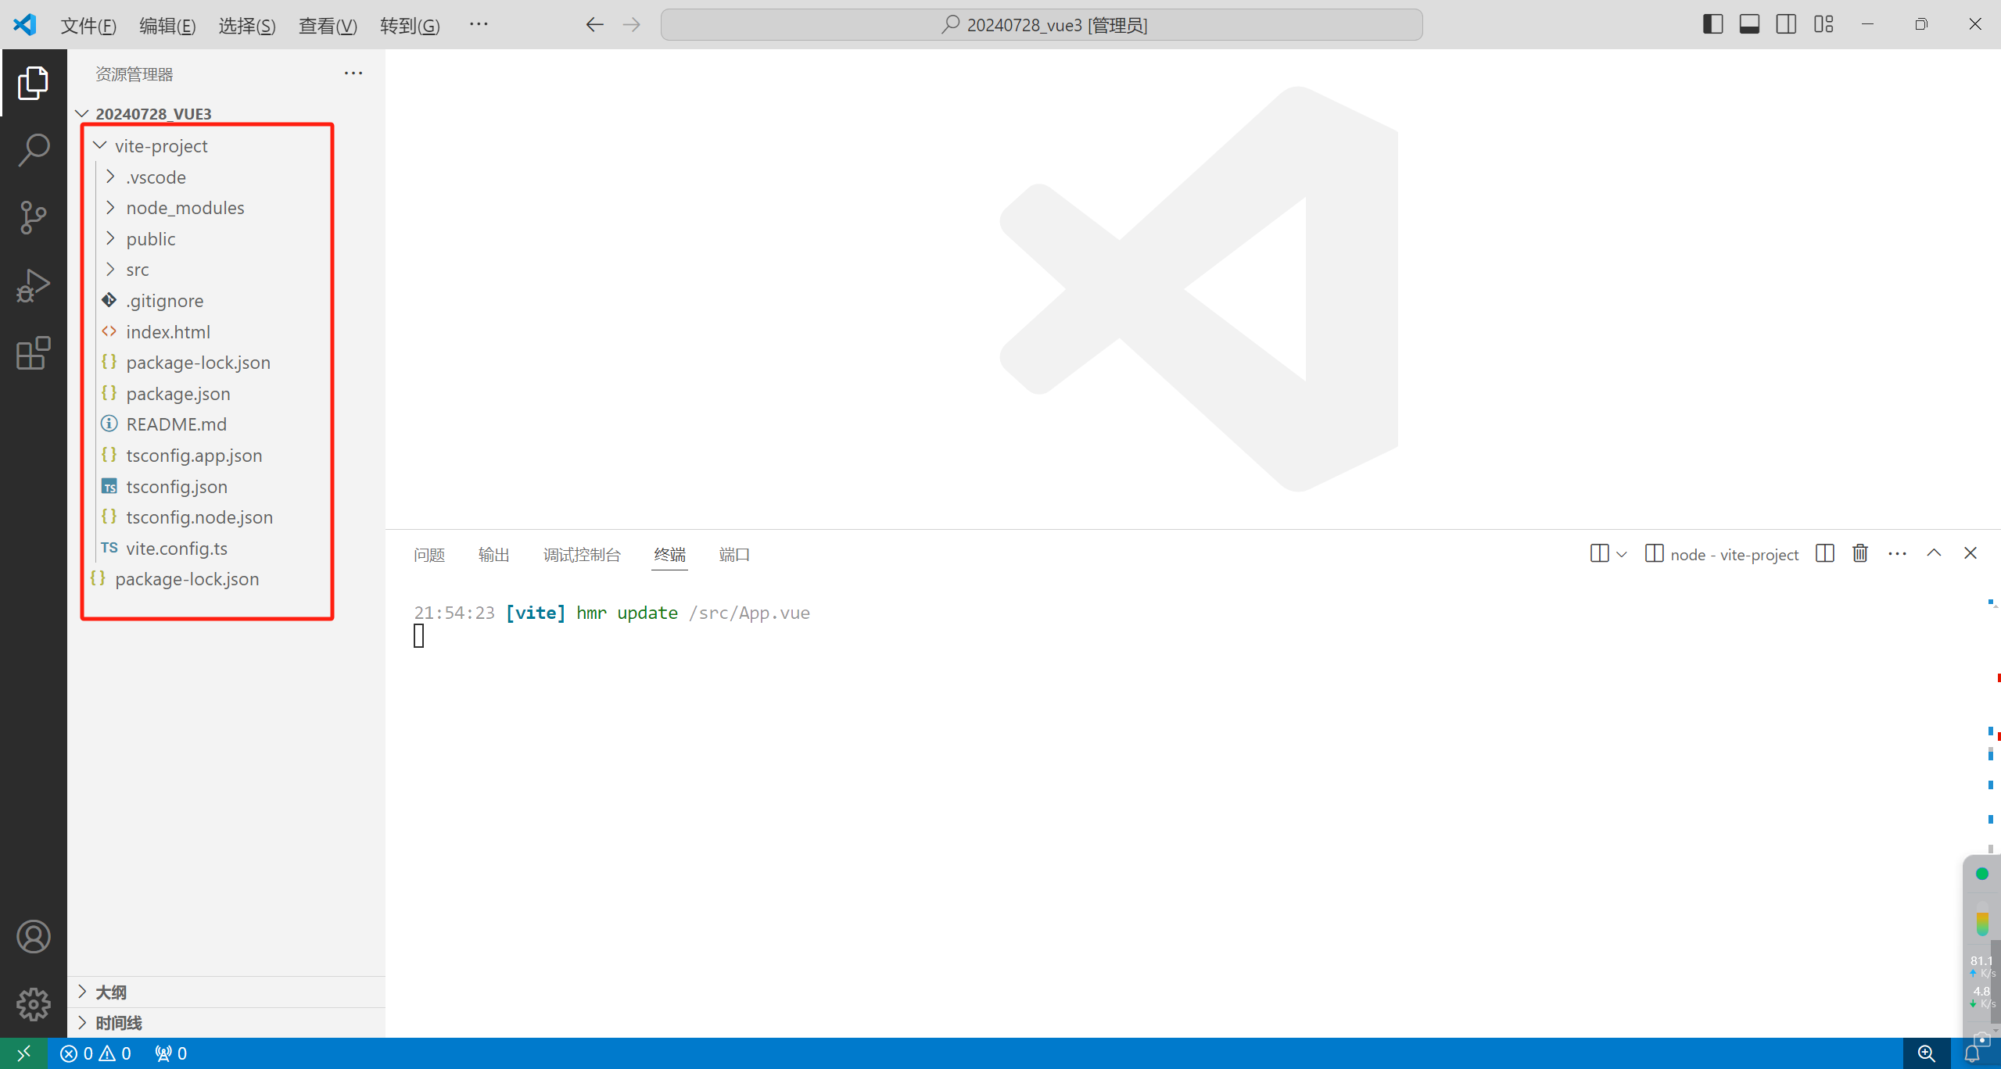Open the Search view icon
The image size is (2001, 1069).
pyautogui.click(x=33, y=150)
